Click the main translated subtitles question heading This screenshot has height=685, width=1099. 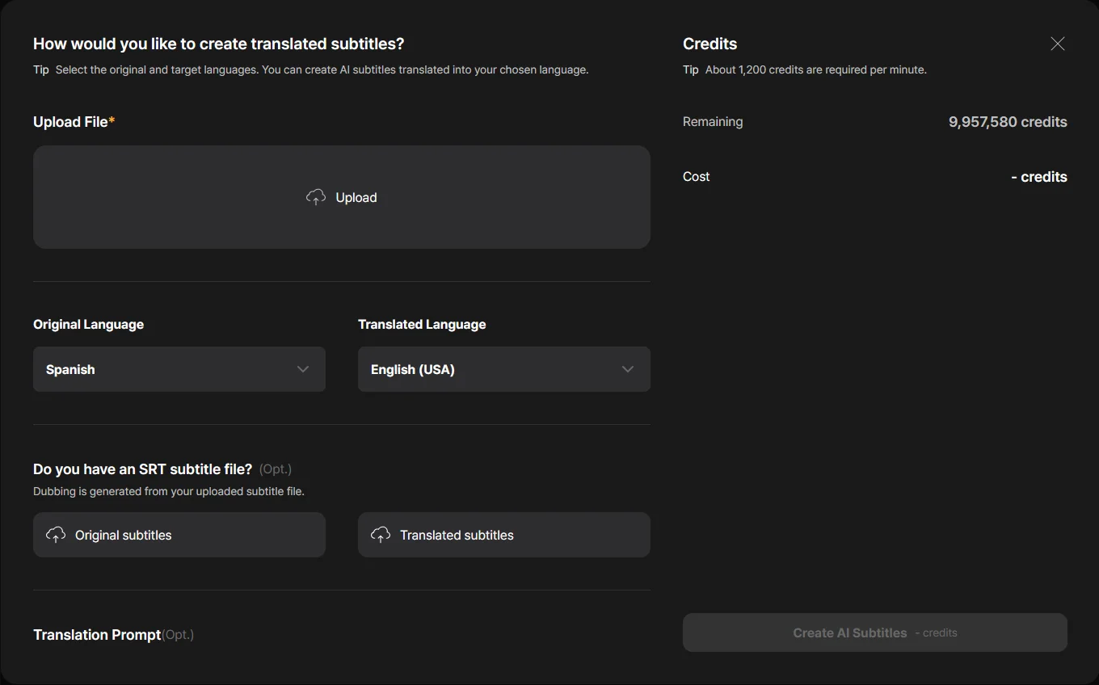[x=218, y=44]
